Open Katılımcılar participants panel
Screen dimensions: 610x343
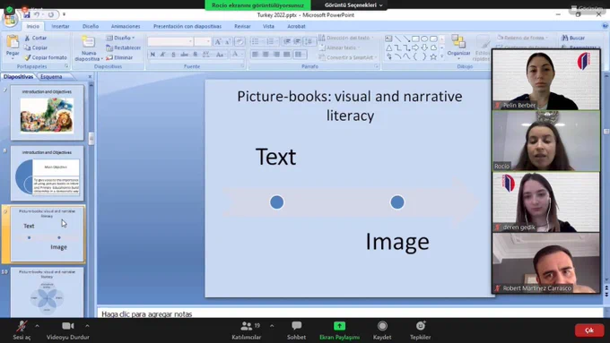(x=247, y=330)
